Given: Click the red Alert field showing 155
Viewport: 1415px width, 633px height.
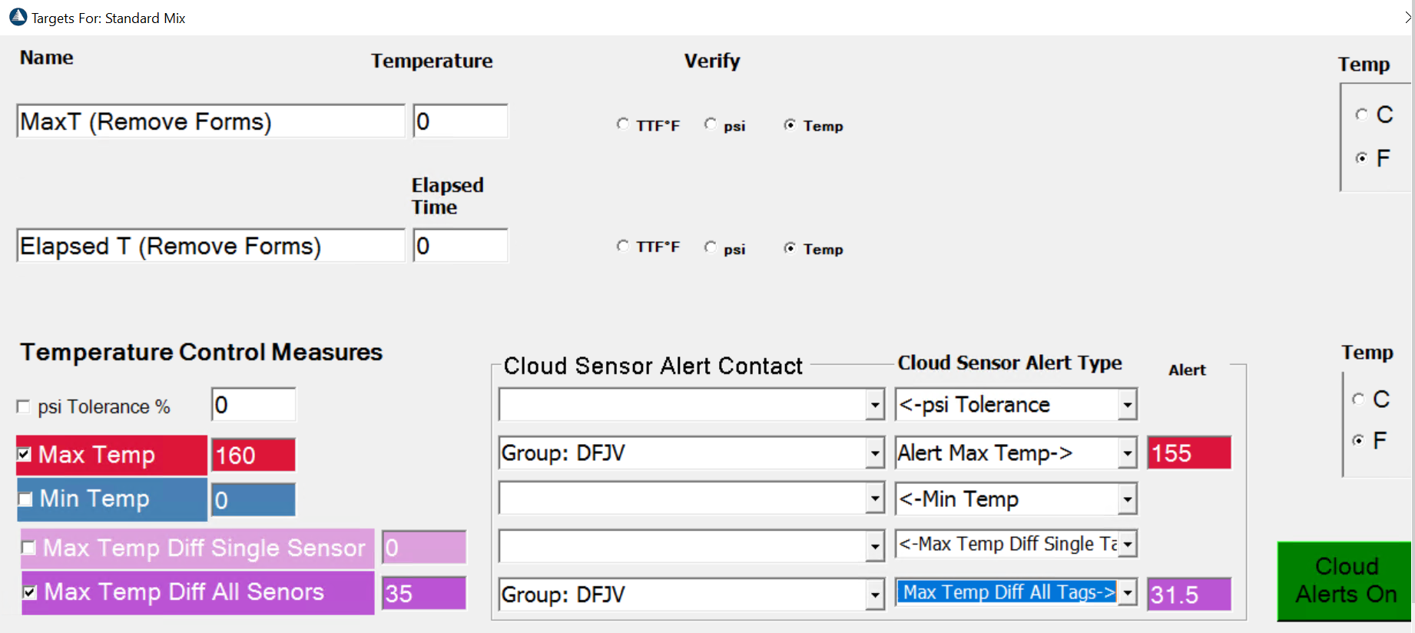Looking at the screenshot, I should (1188, 453).
